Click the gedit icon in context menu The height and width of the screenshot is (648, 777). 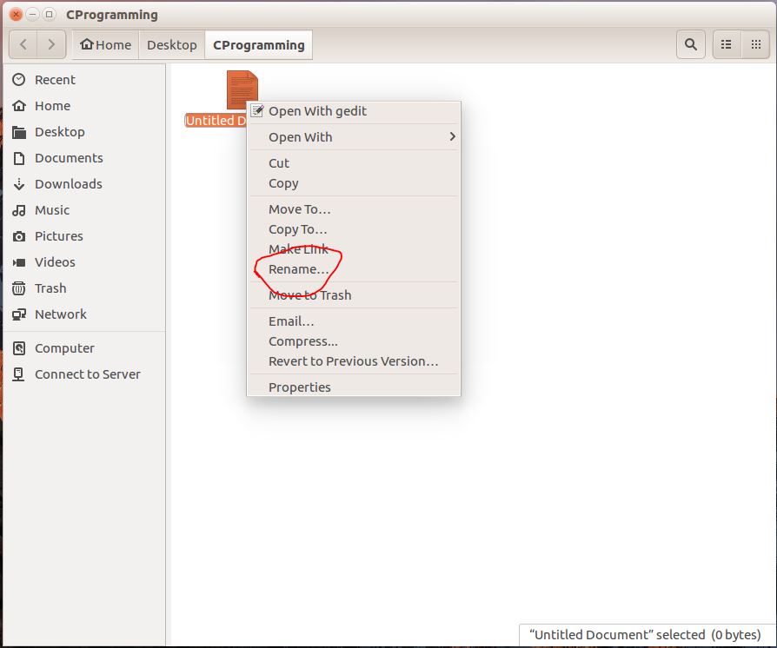click(x=256, y=110)
